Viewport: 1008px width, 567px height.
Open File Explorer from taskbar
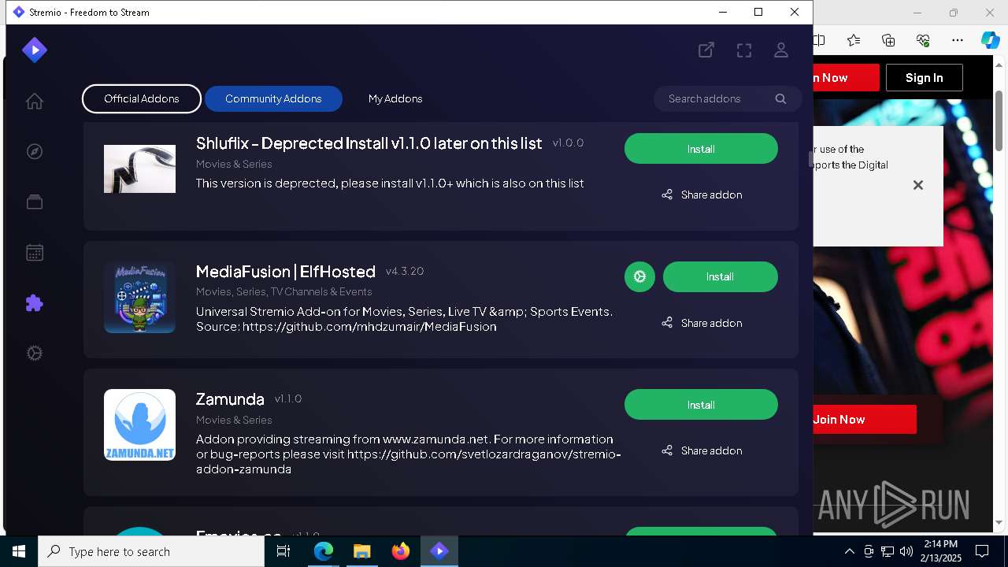362,551
